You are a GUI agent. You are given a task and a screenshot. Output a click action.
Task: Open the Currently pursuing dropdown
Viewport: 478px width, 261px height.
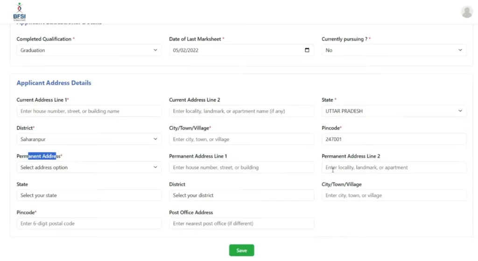coord(394,50)
